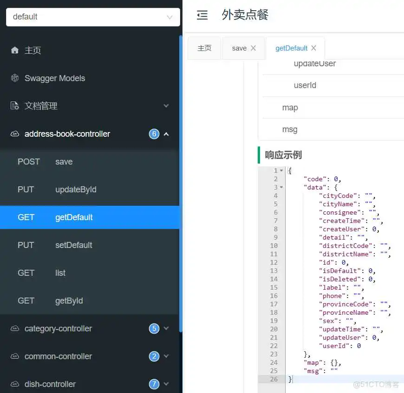The width and height of the screenshot is (404, 393).
Task: Close the save tab
Action: 253,48
